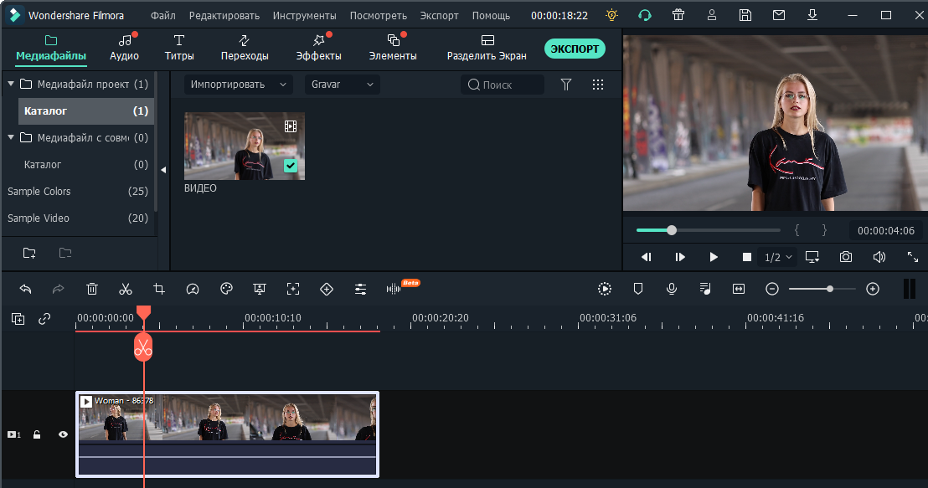The image size is (928, 488).
Task: Adjust the timeline zoom slider
Action: point(822,289)
